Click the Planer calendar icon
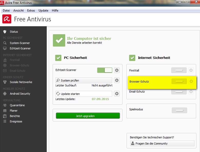Screen dimensions: 200x152 pyautogui.click(x=5, y=111)
